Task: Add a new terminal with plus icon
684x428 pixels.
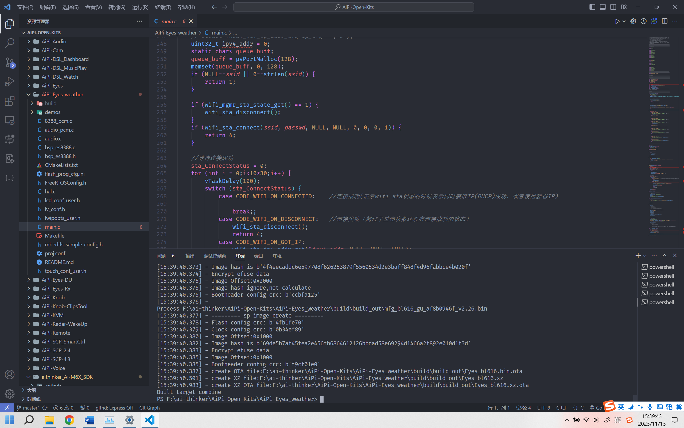Action: point(638,256)
